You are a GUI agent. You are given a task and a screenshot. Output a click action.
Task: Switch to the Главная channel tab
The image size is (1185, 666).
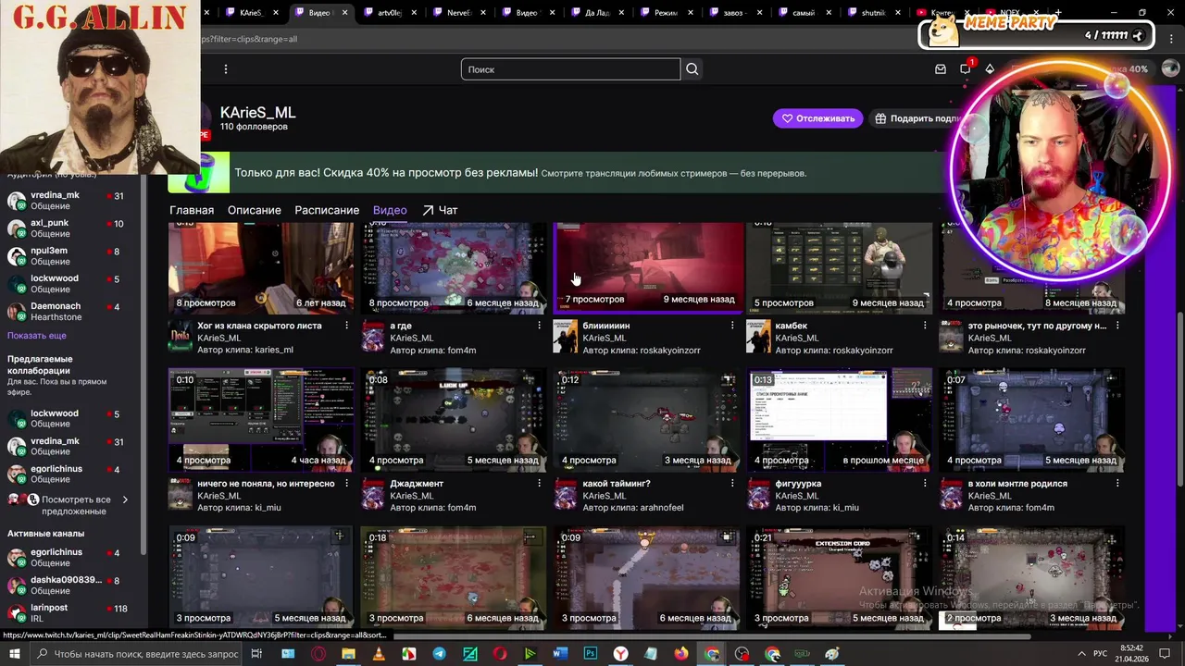tap(192, 210)
